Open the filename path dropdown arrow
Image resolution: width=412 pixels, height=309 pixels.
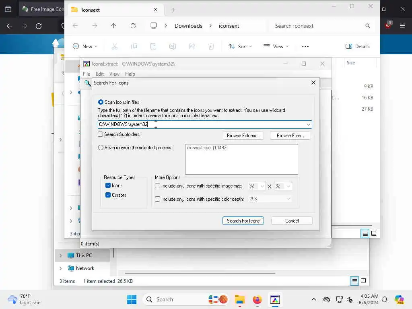point(309,125)
